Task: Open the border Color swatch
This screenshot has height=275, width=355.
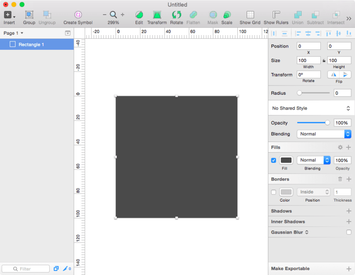Action: click(x=286, y=192)
